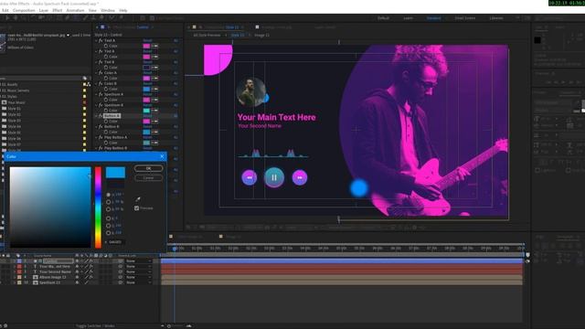The image size is (585, 329).
Task: Uncheck the Preview checkbox in Color dialog
Action: pos(137,208)
